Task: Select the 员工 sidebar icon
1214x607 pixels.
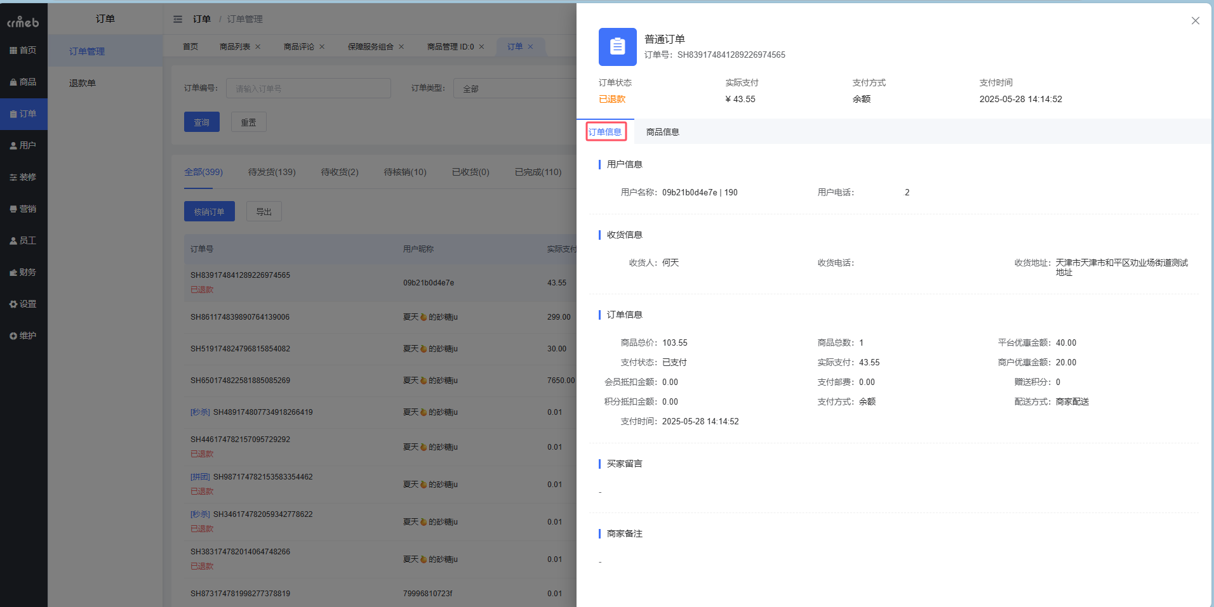Action: [23, 240]
